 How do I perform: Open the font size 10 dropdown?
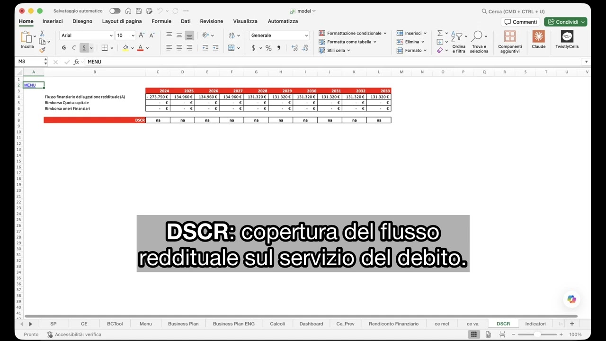coord(133,36)
